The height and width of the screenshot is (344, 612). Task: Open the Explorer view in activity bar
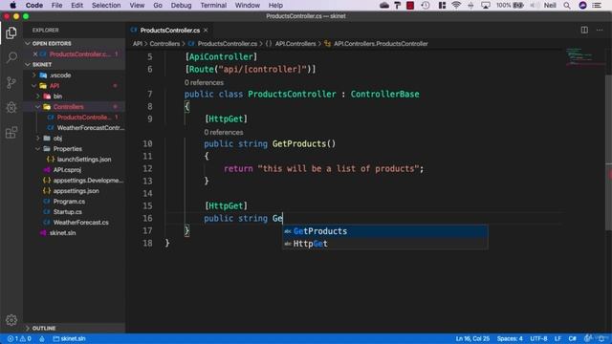(x=11, y=33)
